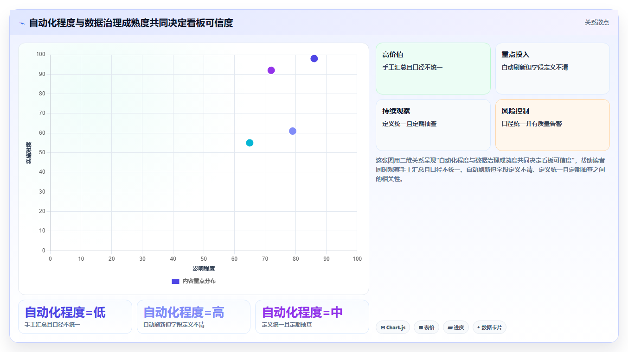This screenshot has width=628, height=352.
Task: Click the dashboard title 自动化程度与数据治理成熟度
Action: [131, 23]
